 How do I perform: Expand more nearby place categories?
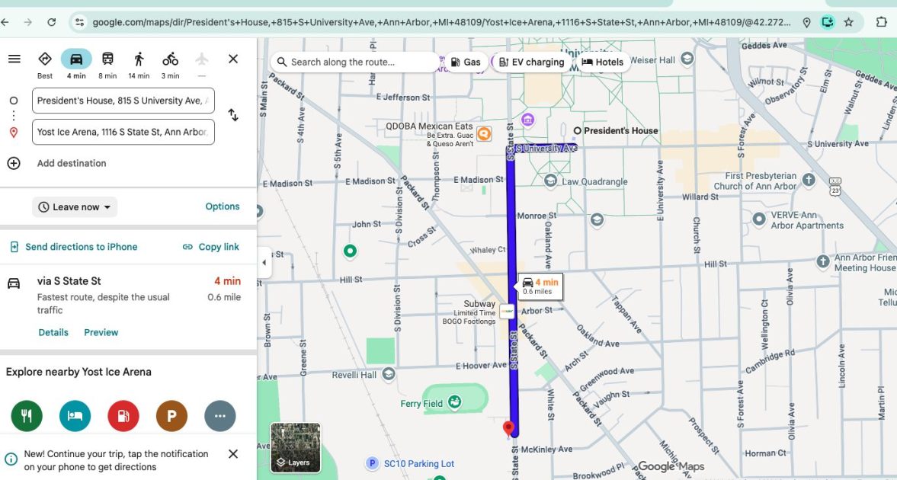[219, 415]
